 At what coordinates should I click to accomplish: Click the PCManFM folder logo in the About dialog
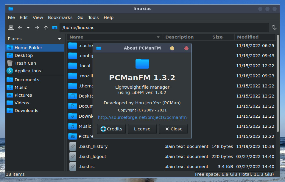tap(142, 64)
